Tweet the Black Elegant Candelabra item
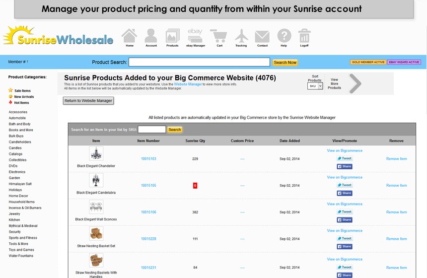Viewport: 427px width, 278px height. (345, 185)
